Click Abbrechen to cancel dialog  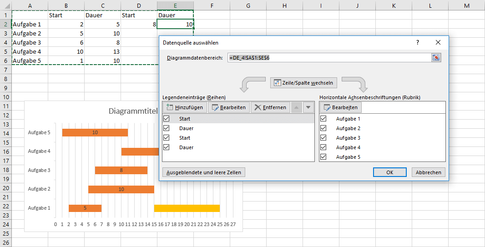coord(429,172)
